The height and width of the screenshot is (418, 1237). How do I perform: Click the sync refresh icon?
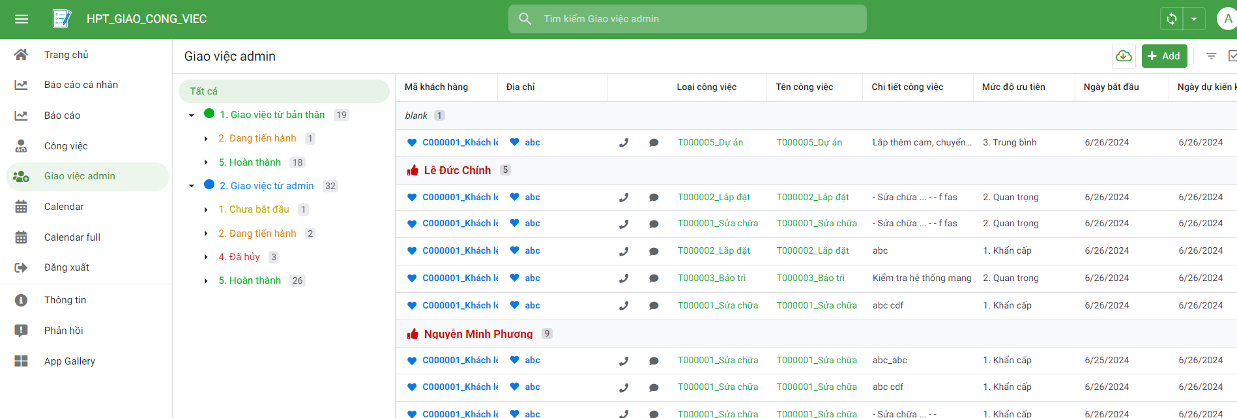(1171, 19)
